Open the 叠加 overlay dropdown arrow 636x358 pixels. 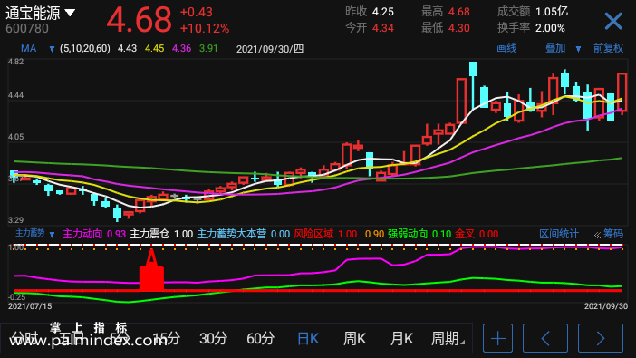point(578,49)
